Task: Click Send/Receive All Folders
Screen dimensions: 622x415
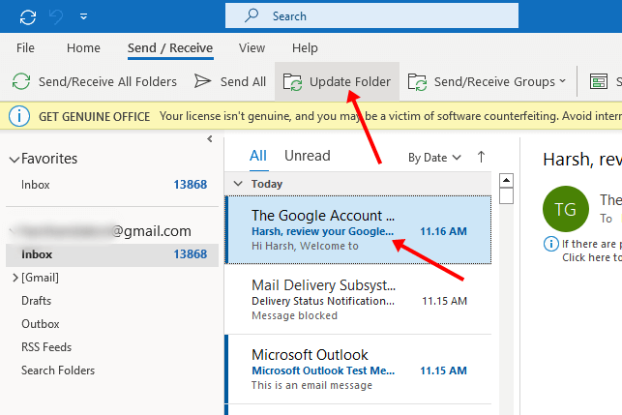Action: pyautogui.click(x=95, y=82)
